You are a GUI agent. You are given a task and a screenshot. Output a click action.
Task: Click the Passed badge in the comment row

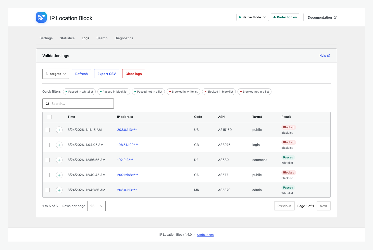pos(288,157)
